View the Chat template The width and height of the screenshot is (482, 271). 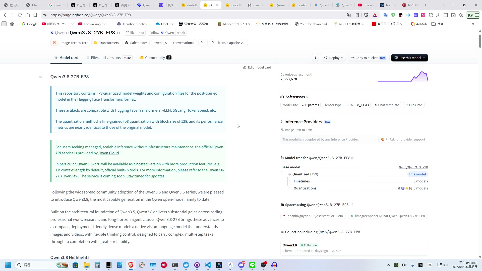click(x=387, y=105)
